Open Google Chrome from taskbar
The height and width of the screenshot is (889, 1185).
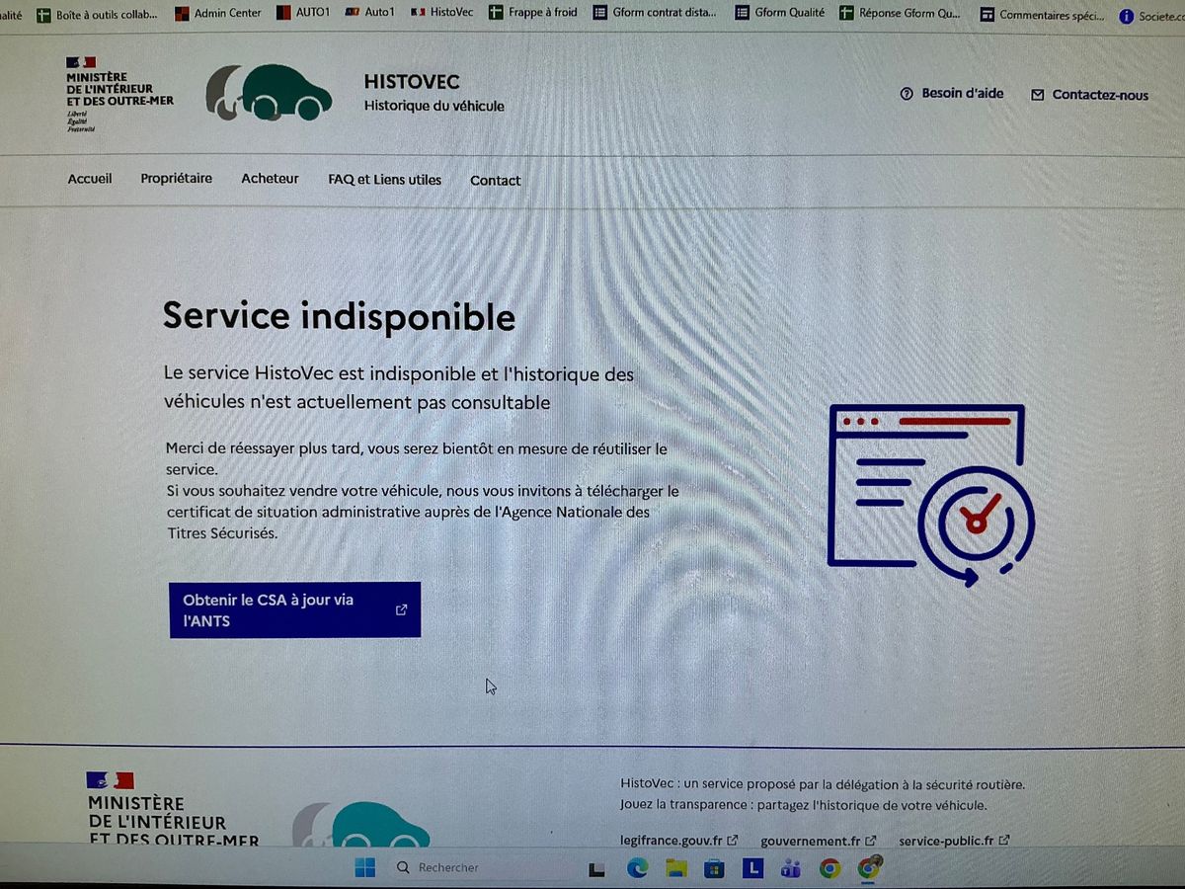(x=829, y=868)
